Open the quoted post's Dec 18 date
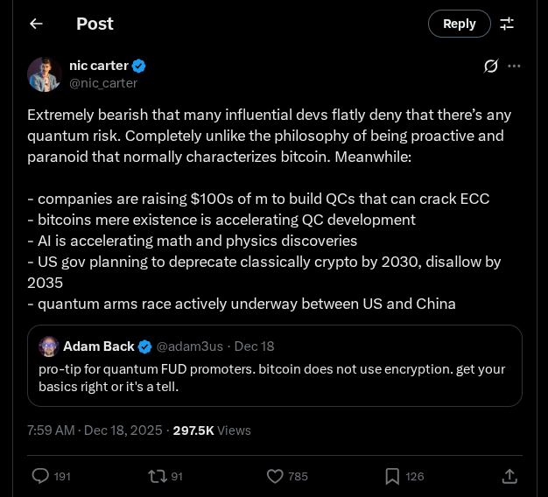Screen dimensions: 548x497 254,346
